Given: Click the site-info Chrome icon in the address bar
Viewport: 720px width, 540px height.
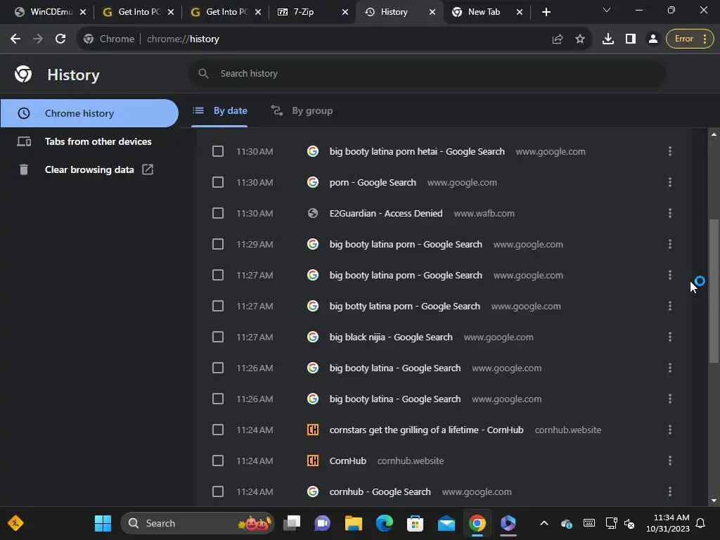Looking at the screenshot, I should pyautogui.click(x=89, y=39).
